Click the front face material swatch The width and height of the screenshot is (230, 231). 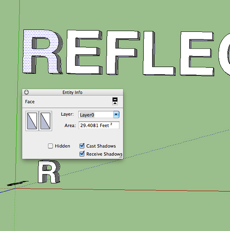point(32,121)
